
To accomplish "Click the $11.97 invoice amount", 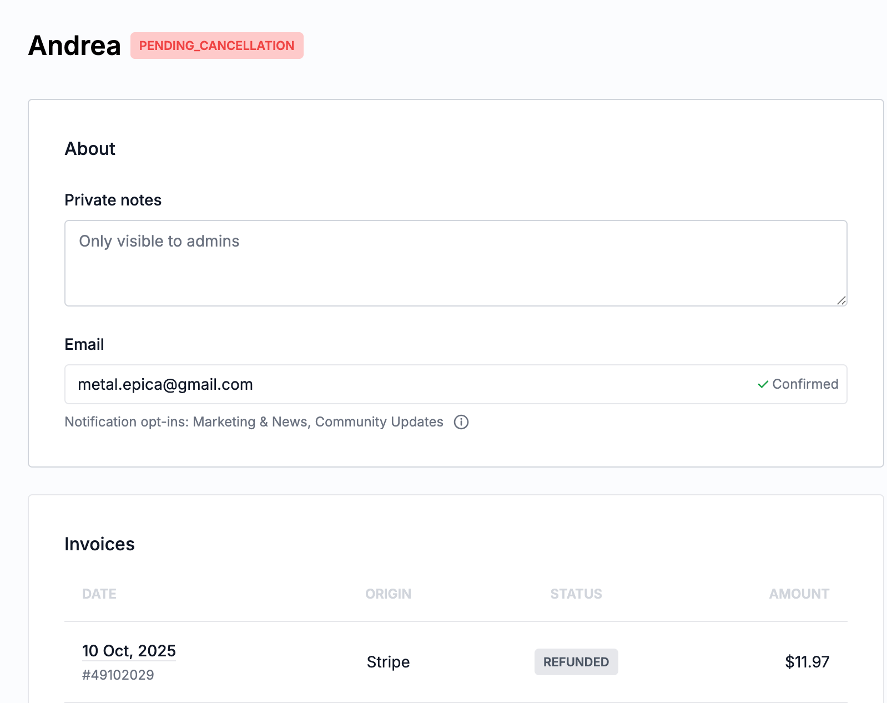I will pos(807,662).
